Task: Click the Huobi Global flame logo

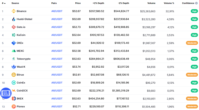Action: (x=14, y=19)
